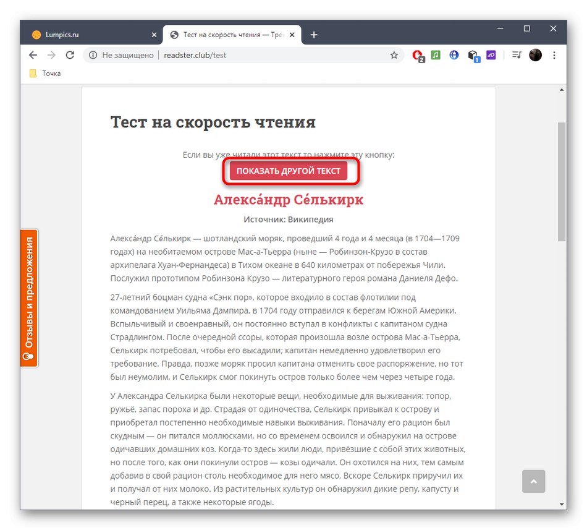
Task: Open the green music note extension
Action: click(436, 55)
